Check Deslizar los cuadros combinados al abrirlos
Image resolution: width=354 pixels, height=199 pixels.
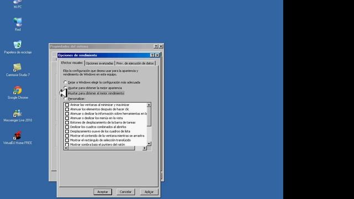click(67, 127)
